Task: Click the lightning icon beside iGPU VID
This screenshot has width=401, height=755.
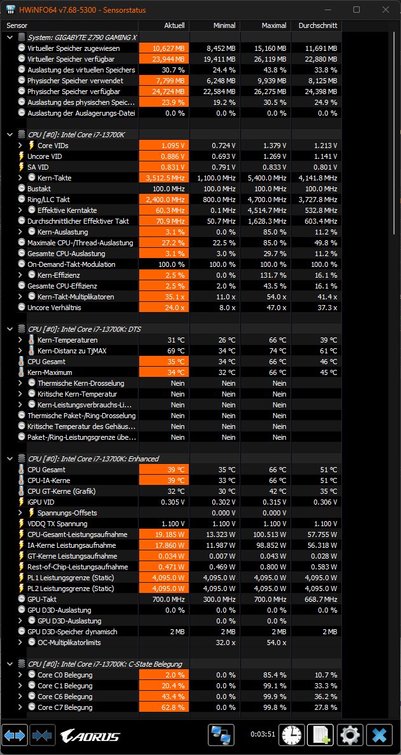Action: click(21, 501)
